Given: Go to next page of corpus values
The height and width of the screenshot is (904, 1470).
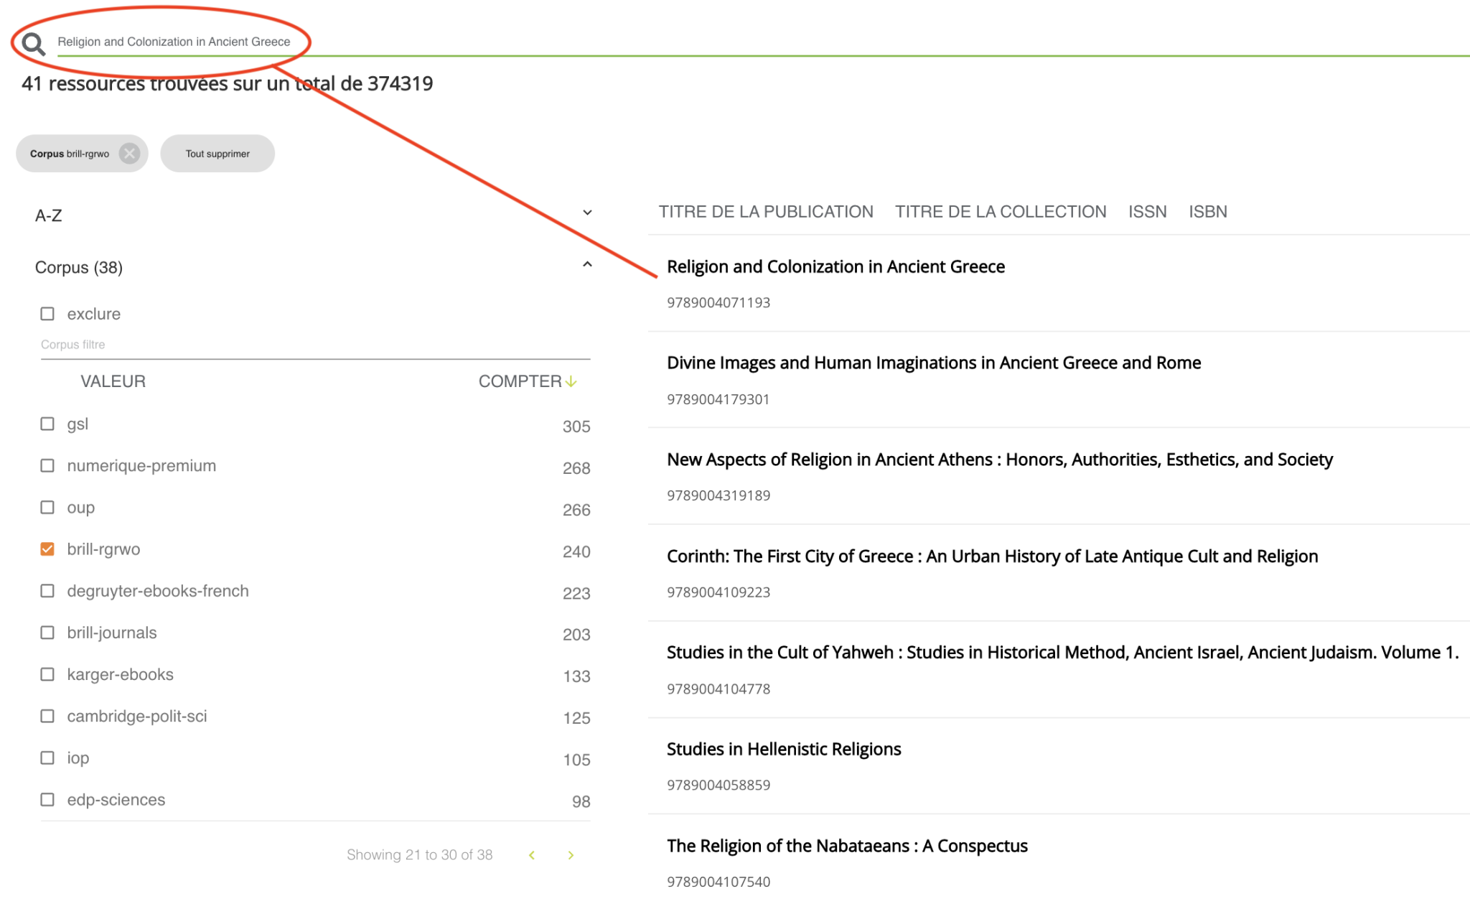Looking at the screenshot, I should click(x=571, y=855).
